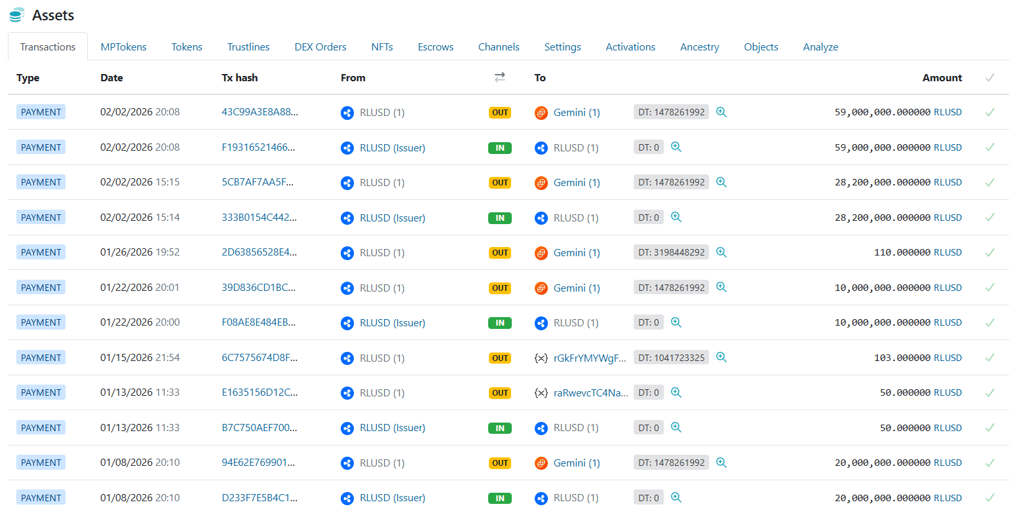
Task: Click the OUT badge in the 5CB7AF7AA5F row
Action: pyautogui.click(x=500, y=183)
